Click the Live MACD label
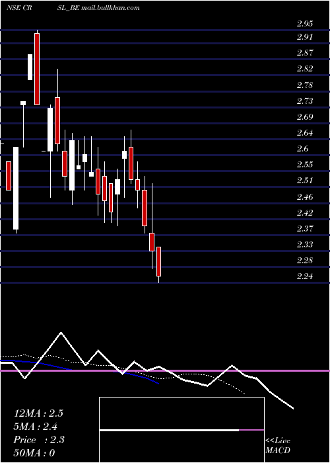This screenshot has width=330, height=463. point(278,446)
